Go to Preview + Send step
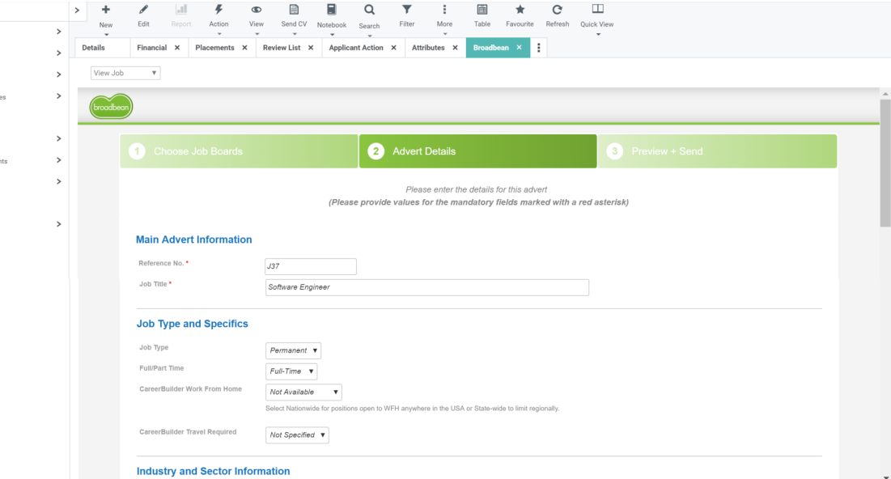Viewport: 891px width, 479px height. click(717, 151)
